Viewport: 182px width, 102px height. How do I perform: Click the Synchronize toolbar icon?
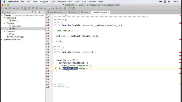(x=9, y=8)
